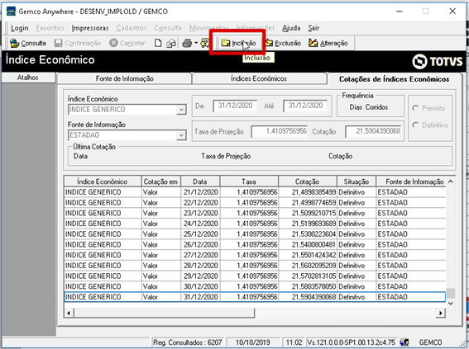Select the row dated 25/12/2020
The width and height of the screenshot is (469, 349).
pyautogui.click(x=255, y=233)
